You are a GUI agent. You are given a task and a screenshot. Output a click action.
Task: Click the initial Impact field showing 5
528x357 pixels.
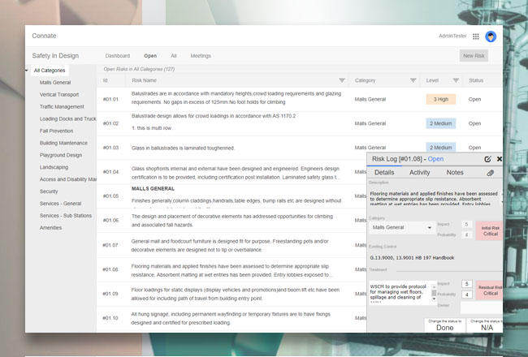pos(466,224)
